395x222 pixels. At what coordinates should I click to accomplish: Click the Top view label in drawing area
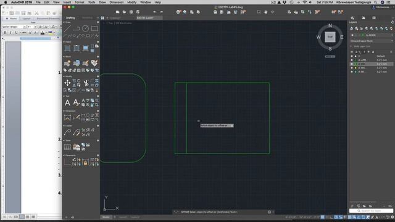[110, 23]
